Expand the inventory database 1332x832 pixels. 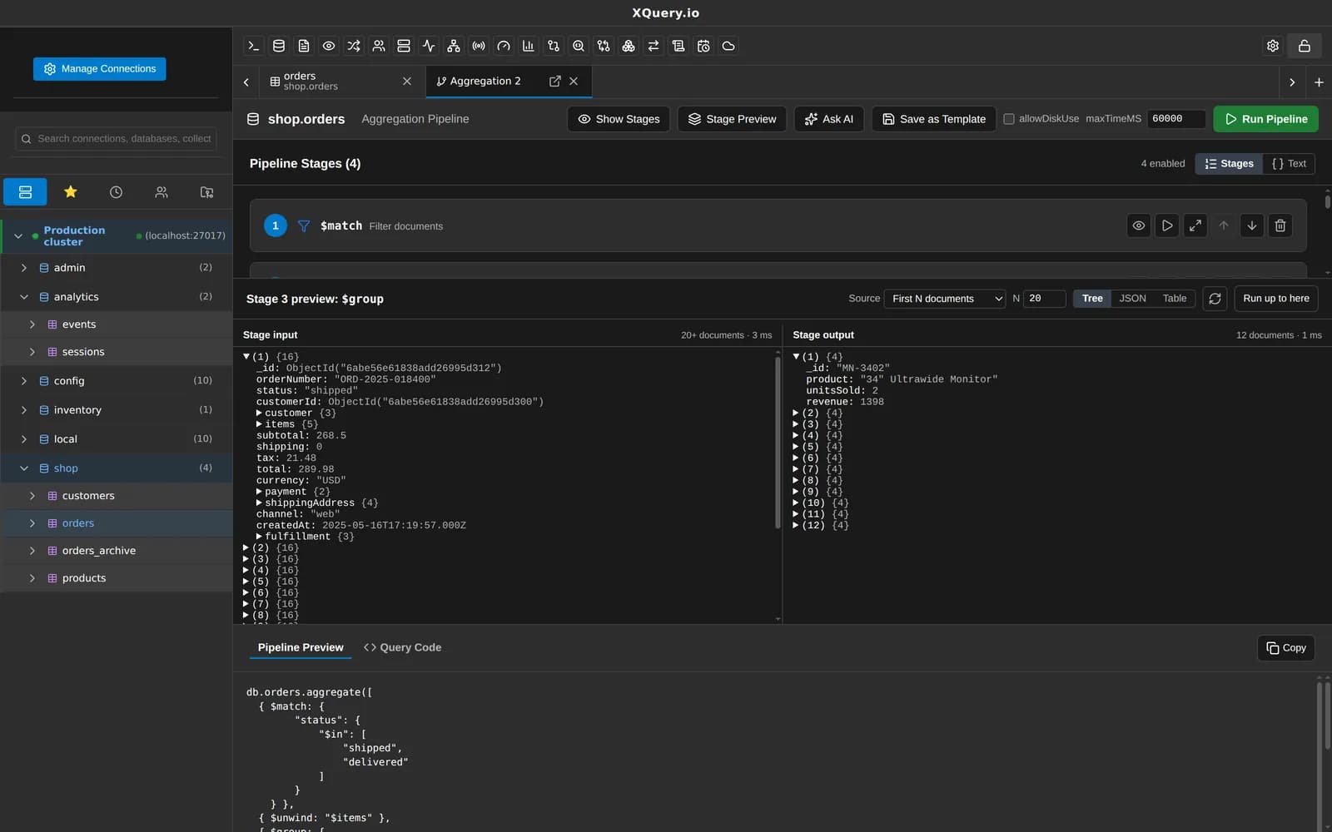click(x=24, y=410)
